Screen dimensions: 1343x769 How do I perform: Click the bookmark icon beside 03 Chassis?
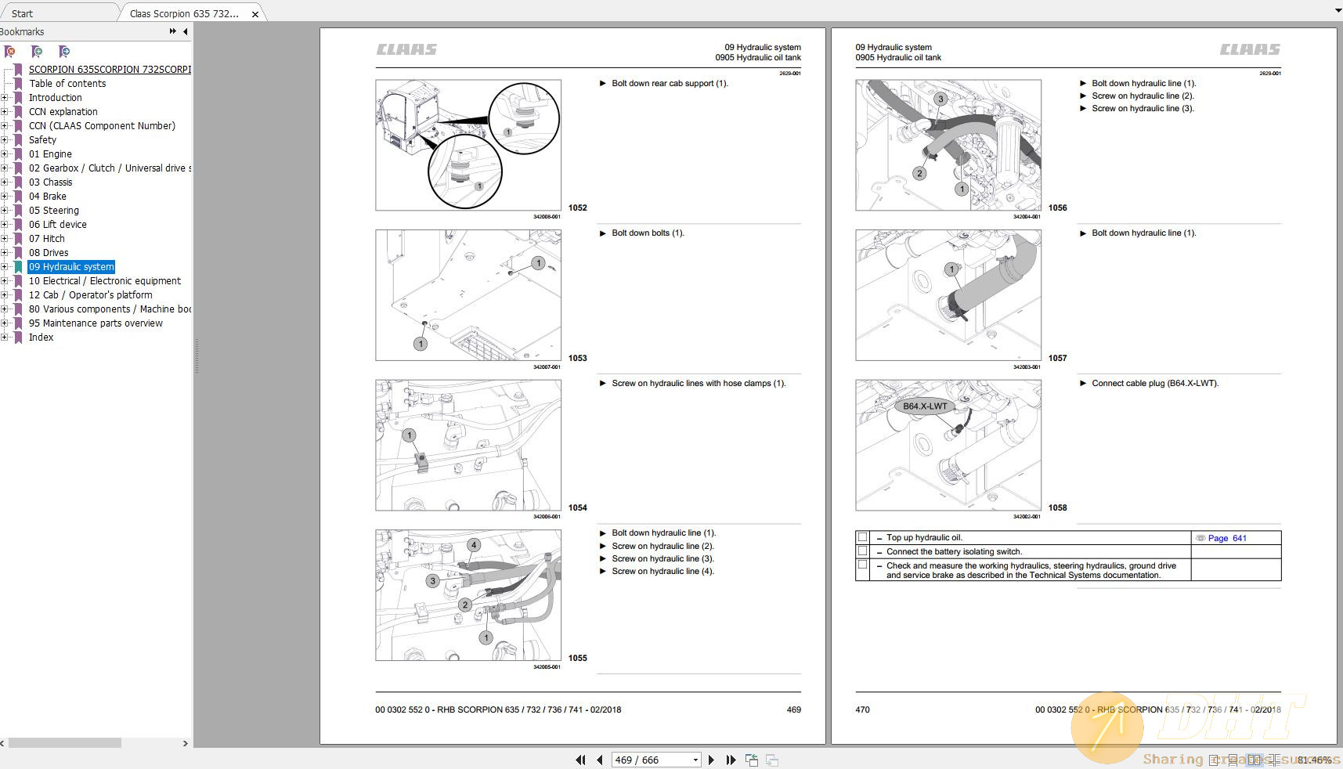pos(18,182)
